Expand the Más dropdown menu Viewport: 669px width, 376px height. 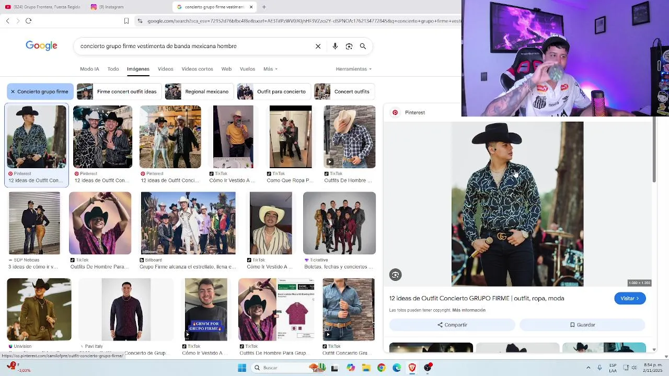270,69
